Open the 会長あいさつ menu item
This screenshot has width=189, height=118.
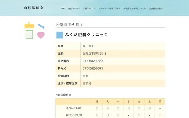click(74, 9)
